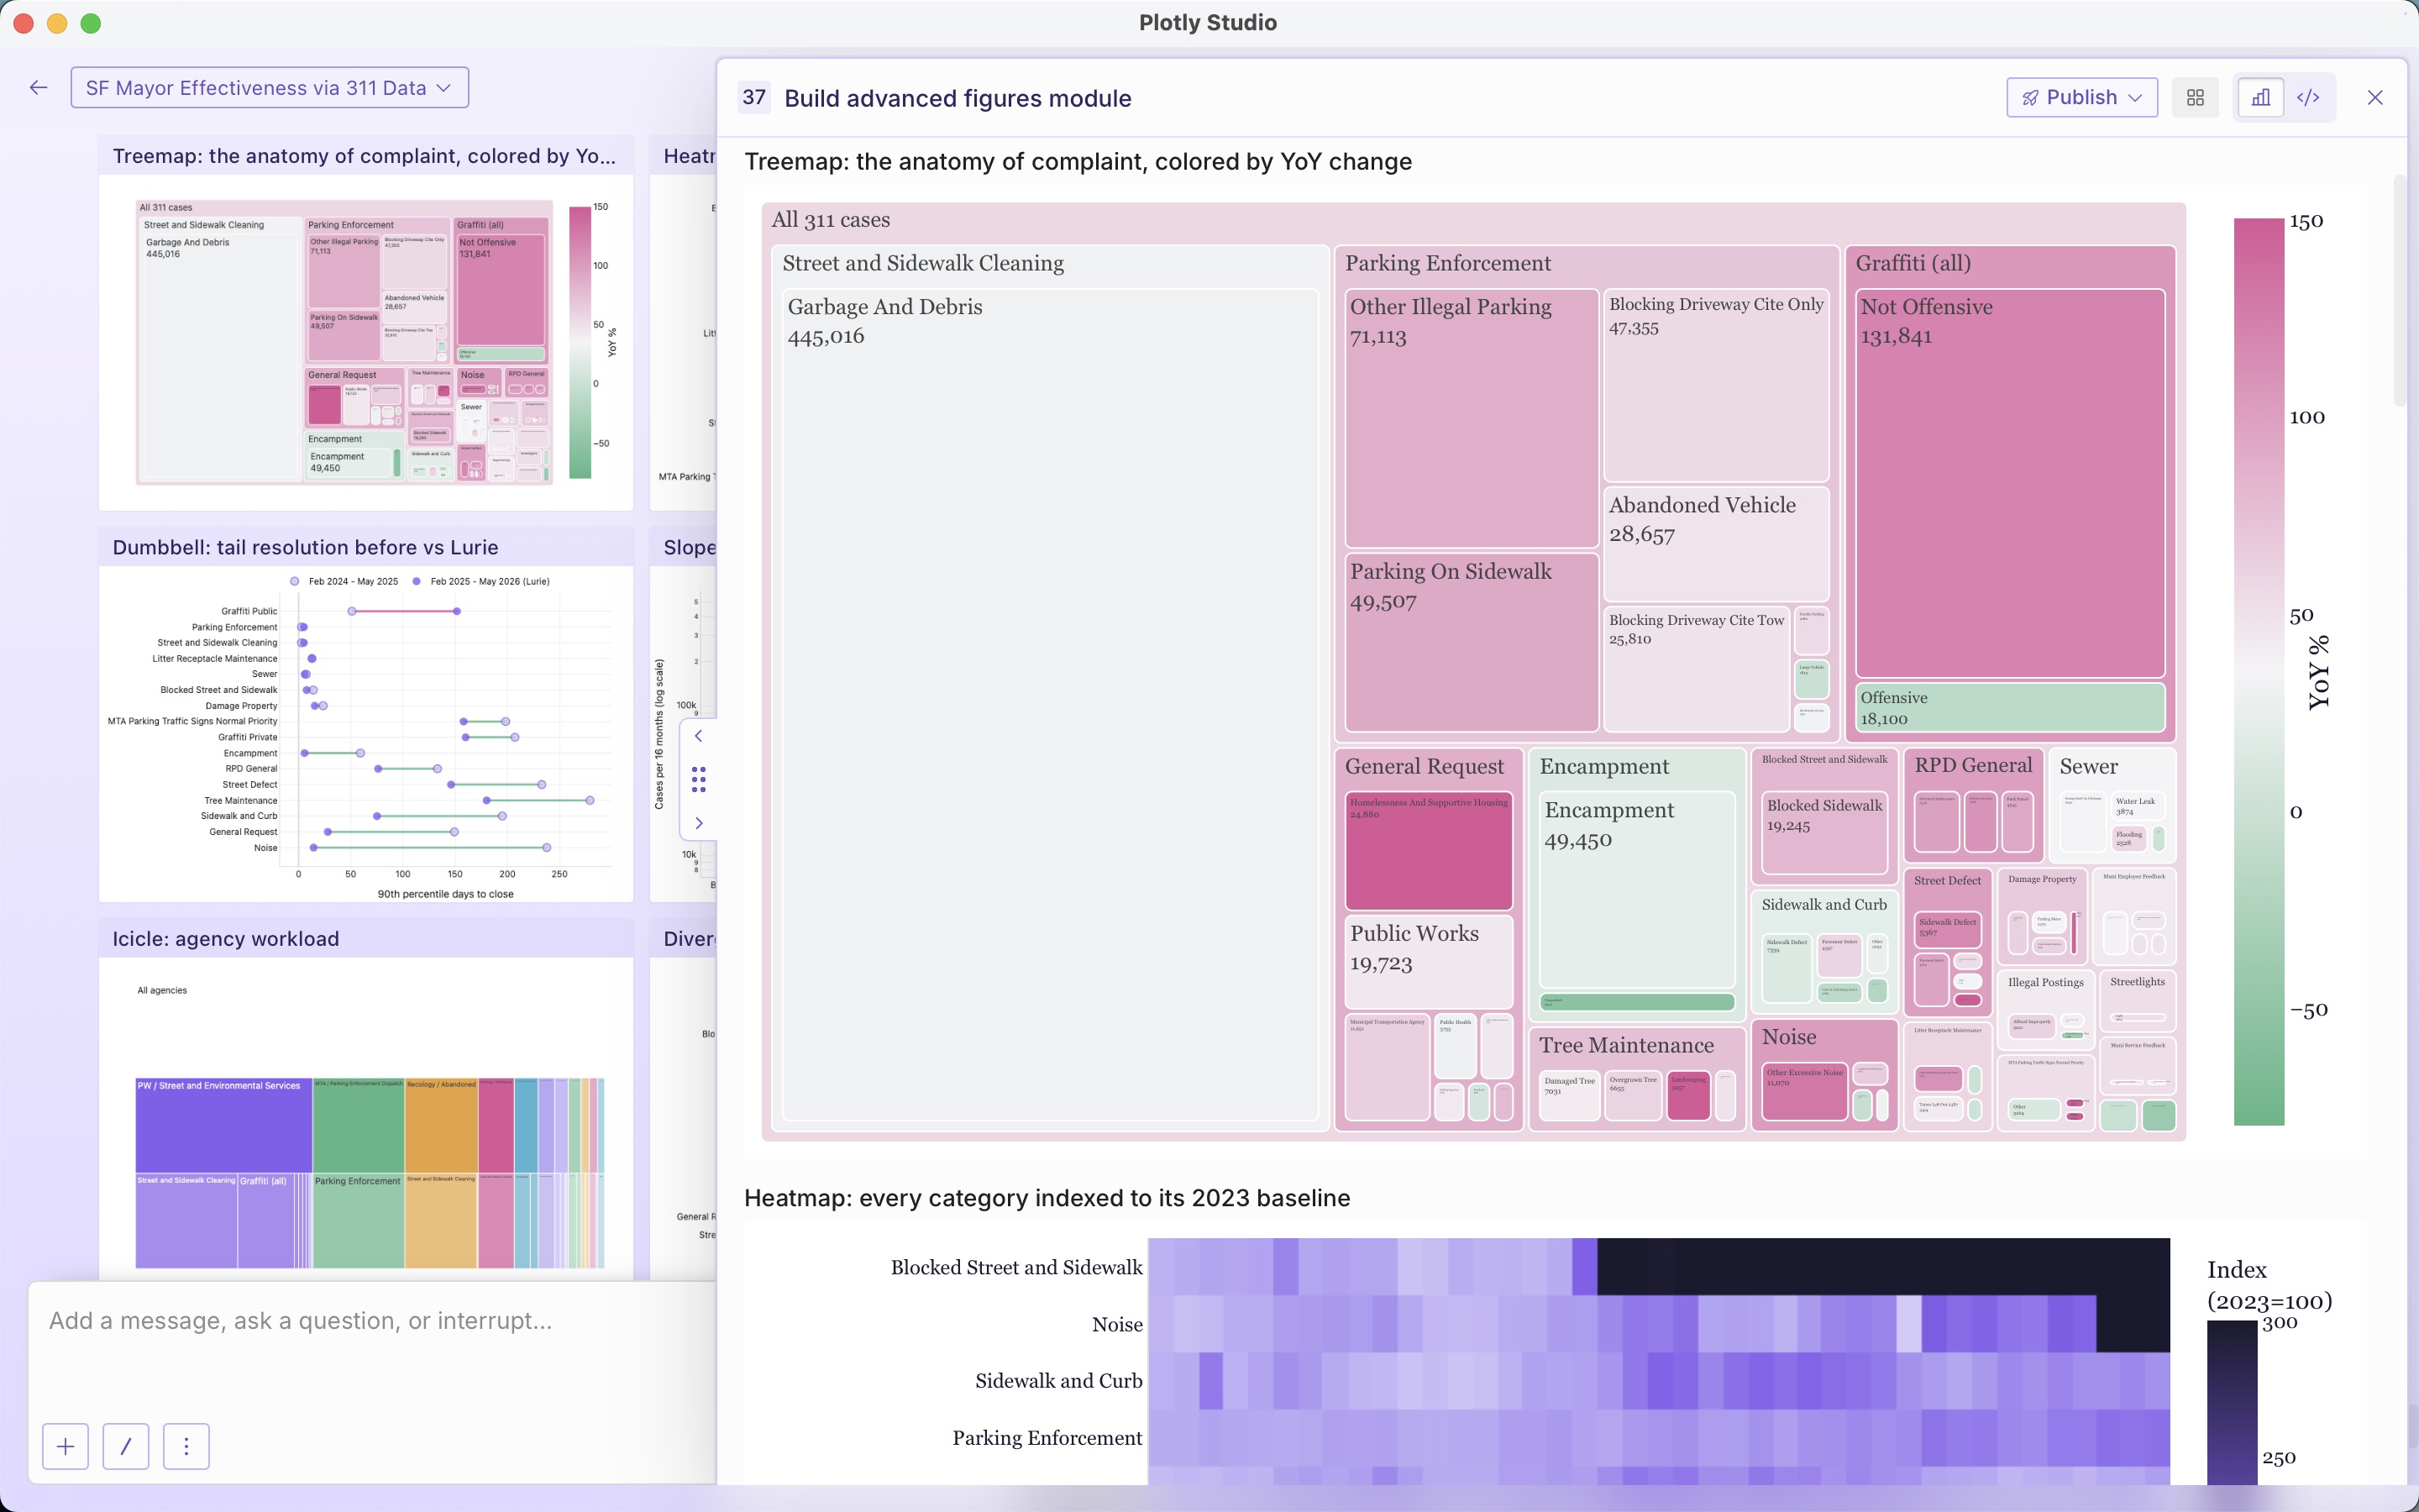Screen dimensions: 2419x1512
Task: Open the three-dot options menu in chat
Action: 186,1446
